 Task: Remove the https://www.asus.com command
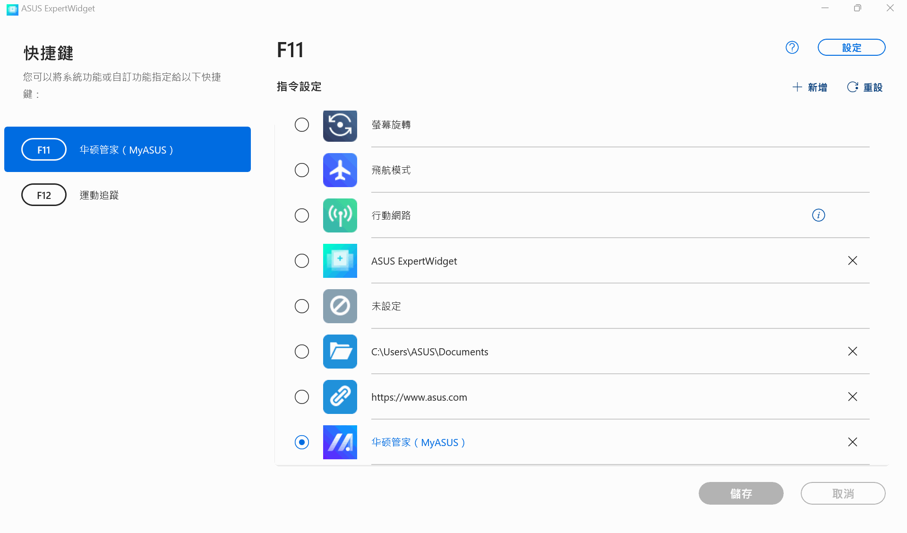click(853, 397)
